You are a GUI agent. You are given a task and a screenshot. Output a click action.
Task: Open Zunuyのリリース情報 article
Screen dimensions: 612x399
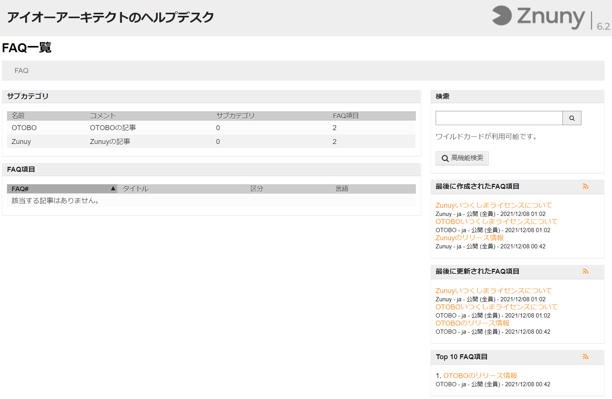pos(470,238)
